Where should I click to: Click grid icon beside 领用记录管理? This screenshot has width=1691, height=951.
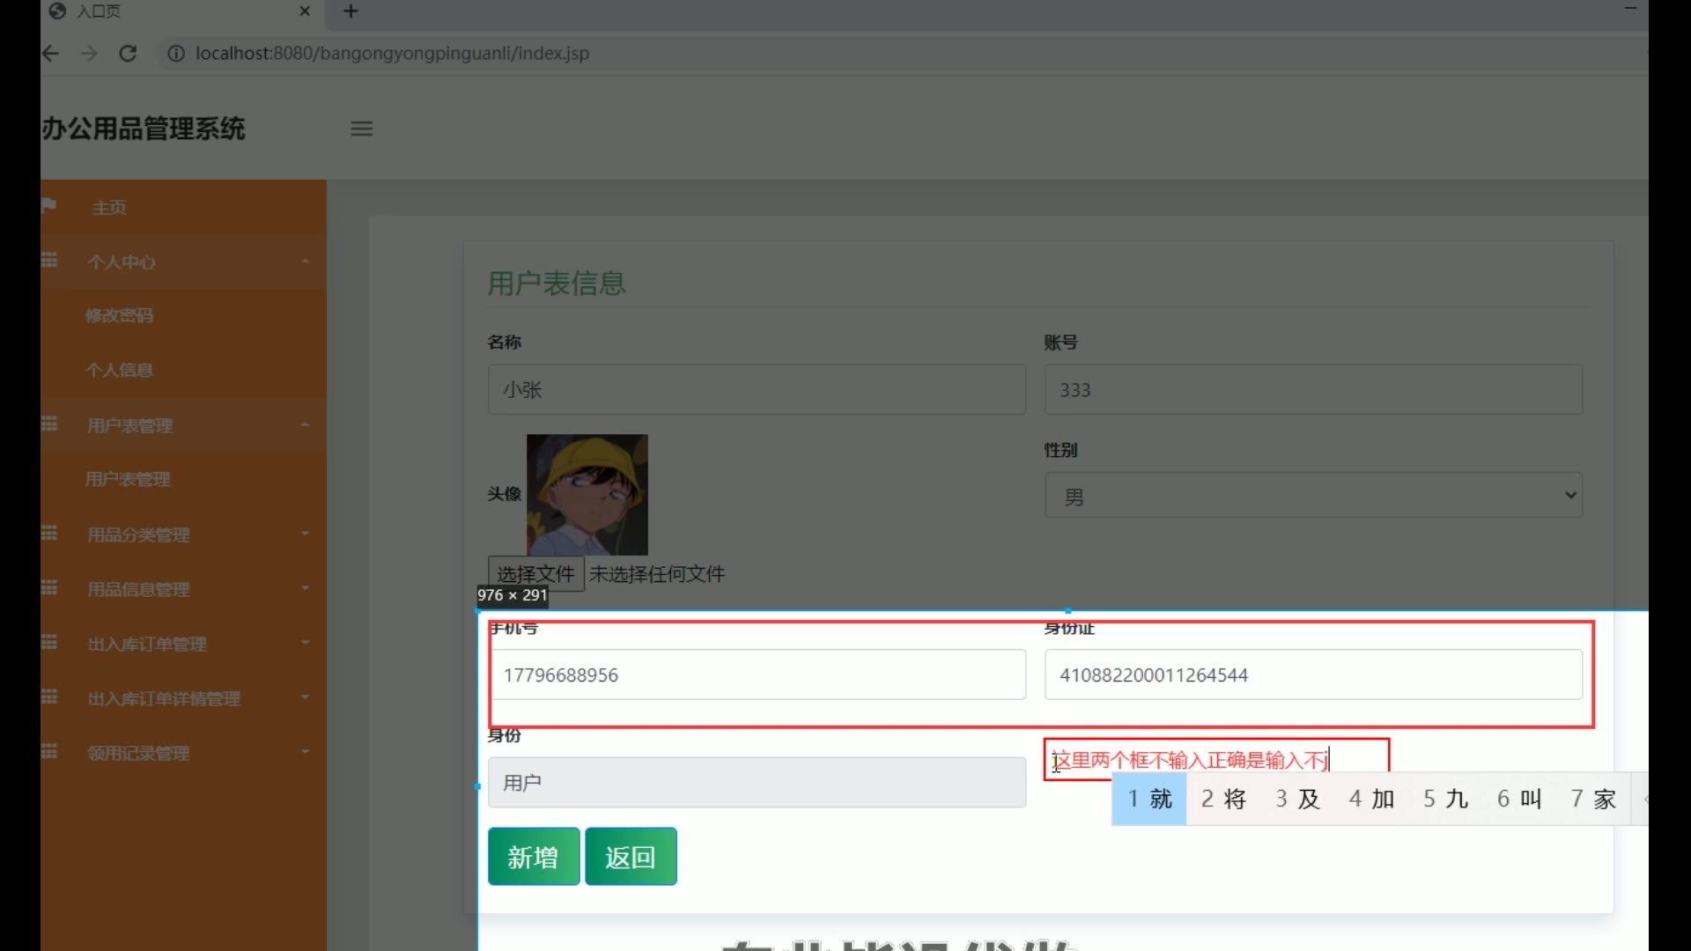tap(49, 752)
